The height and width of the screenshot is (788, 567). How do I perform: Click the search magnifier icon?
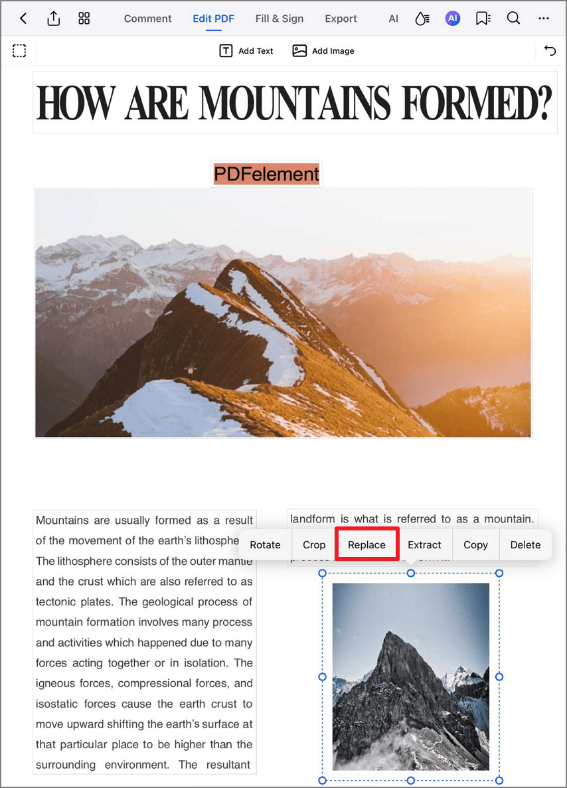(513, 18)
